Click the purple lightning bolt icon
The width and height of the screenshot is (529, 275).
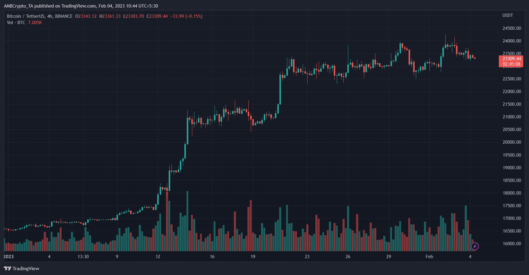pyautogui.click(x=475, y=246)
